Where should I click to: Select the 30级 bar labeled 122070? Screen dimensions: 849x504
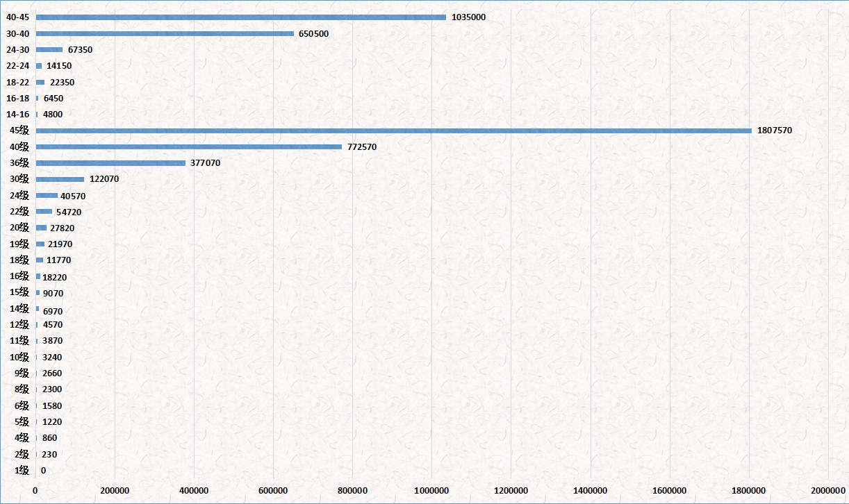click(60, 179)
